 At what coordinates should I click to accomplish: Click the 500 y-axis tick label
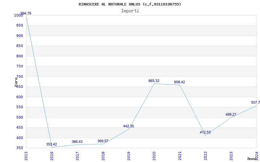click(x=19, y=118)
